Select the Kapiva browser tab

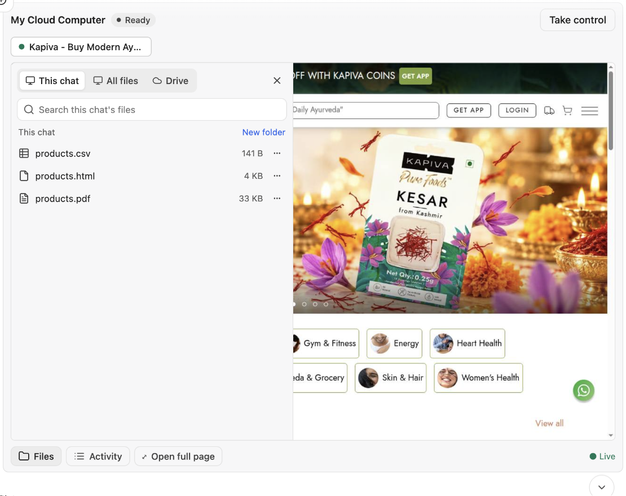click(81, 47)
